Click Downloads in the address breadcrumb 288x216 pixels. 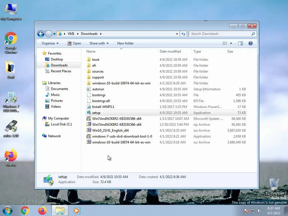click(x=89, y=34)
